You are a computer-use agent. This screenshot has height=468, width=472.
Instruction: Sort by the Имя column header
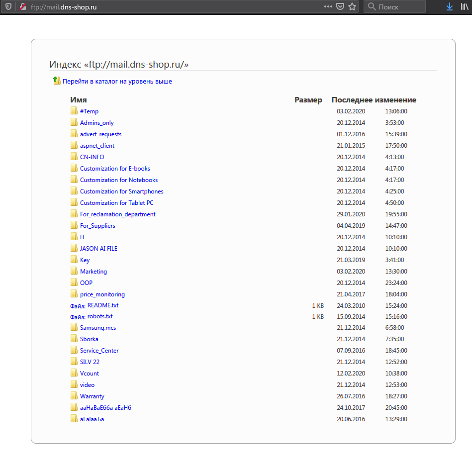coord(79,100)
